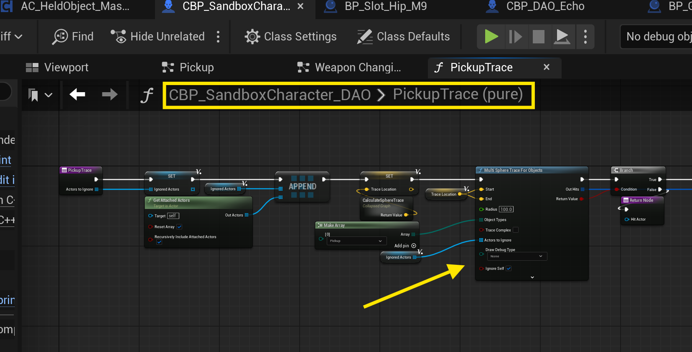Switch to the Viewport tab

click(x=57, y=68)
